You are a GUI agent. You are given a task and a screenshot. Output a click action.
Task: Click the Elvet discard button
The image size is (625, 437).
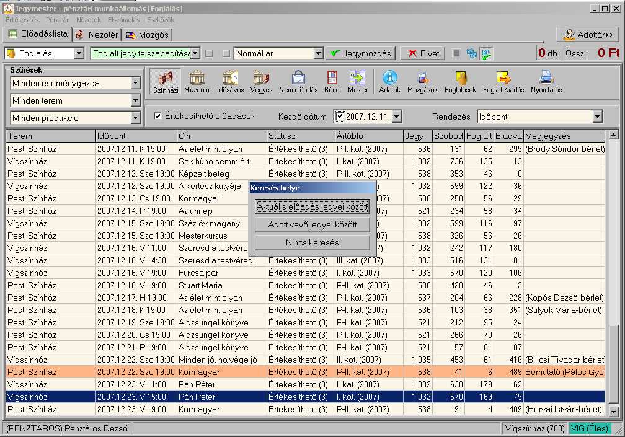[423, 53]
